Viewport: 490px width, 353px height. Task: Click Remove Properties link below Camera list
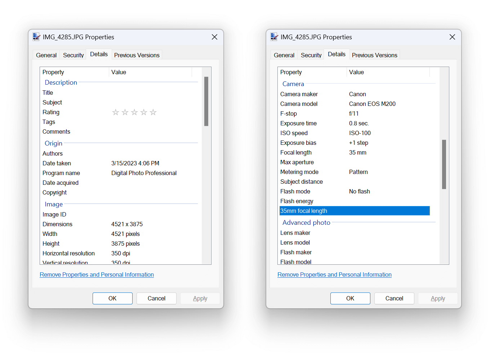(x=334, y=274)
